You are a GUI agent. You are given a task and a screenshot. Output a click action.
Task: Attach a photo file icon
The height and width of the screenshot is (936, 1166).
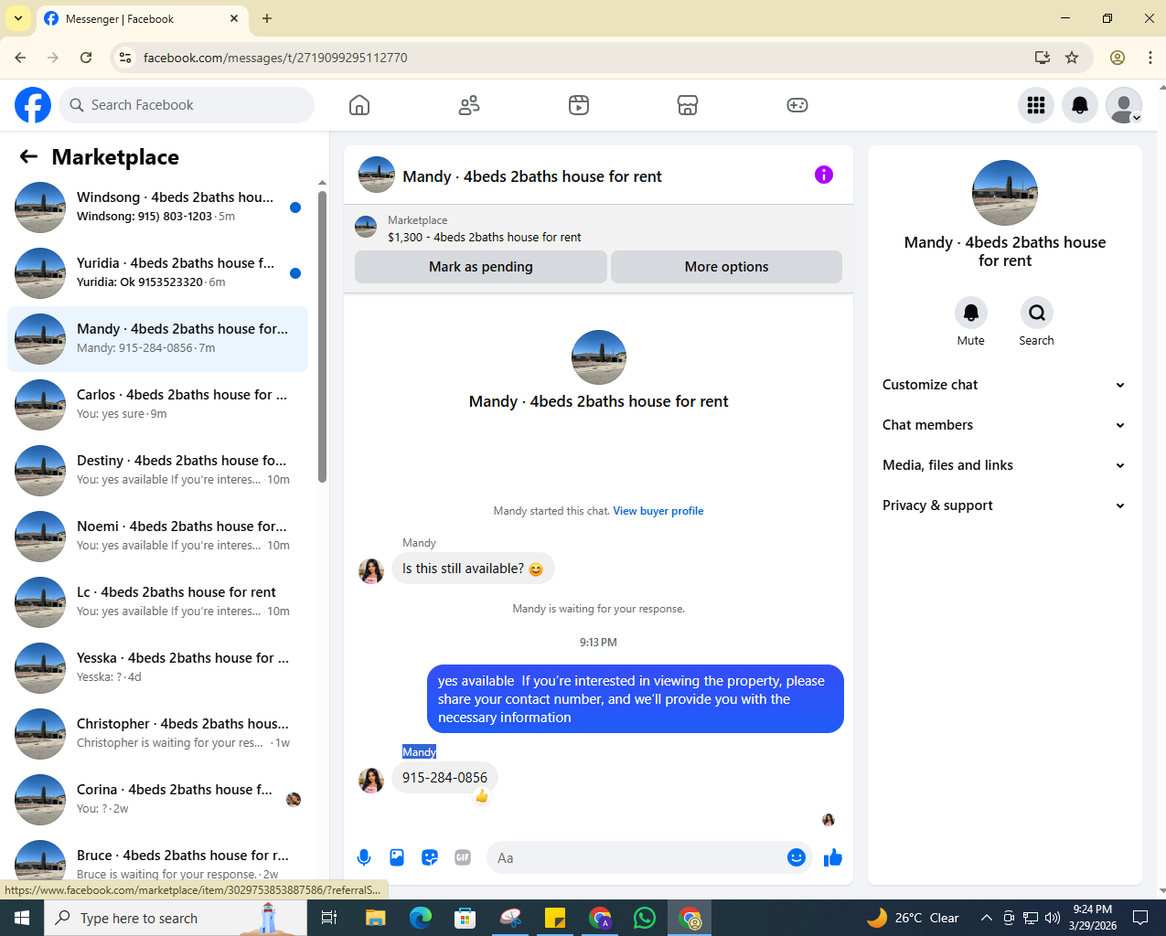coord(397,857)
